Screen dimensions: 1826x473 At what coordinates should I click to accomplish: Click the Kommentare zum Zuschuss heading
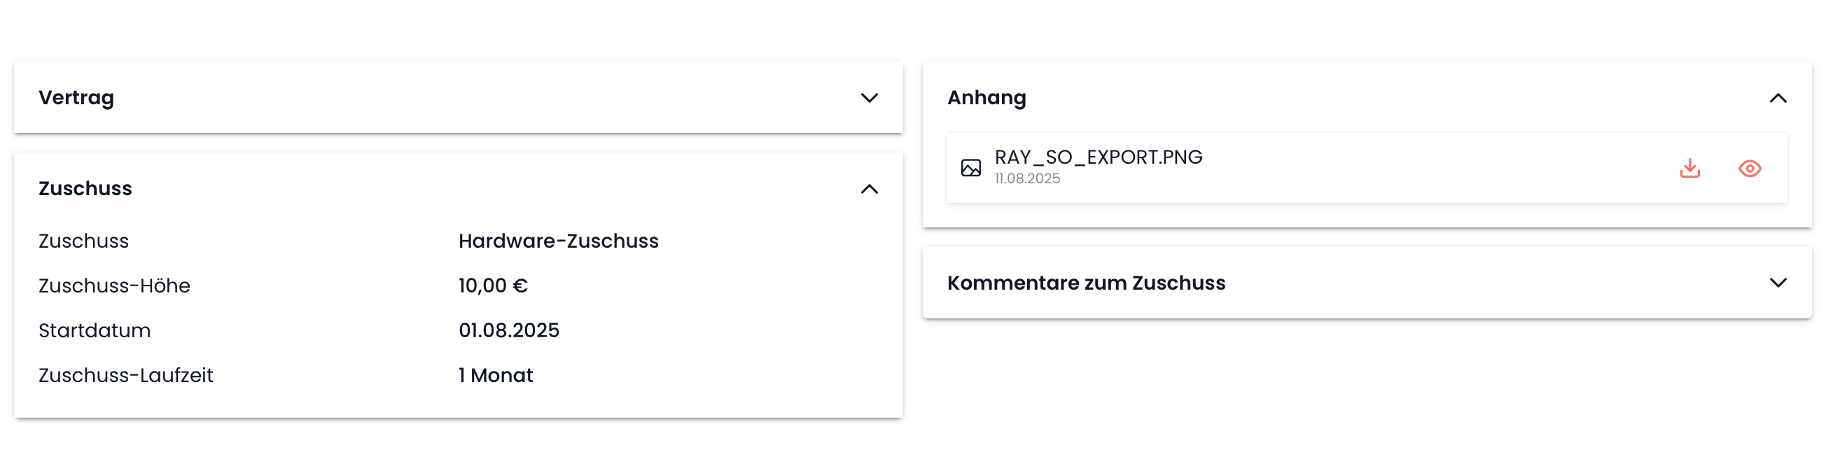click(x=1085, y=283)
